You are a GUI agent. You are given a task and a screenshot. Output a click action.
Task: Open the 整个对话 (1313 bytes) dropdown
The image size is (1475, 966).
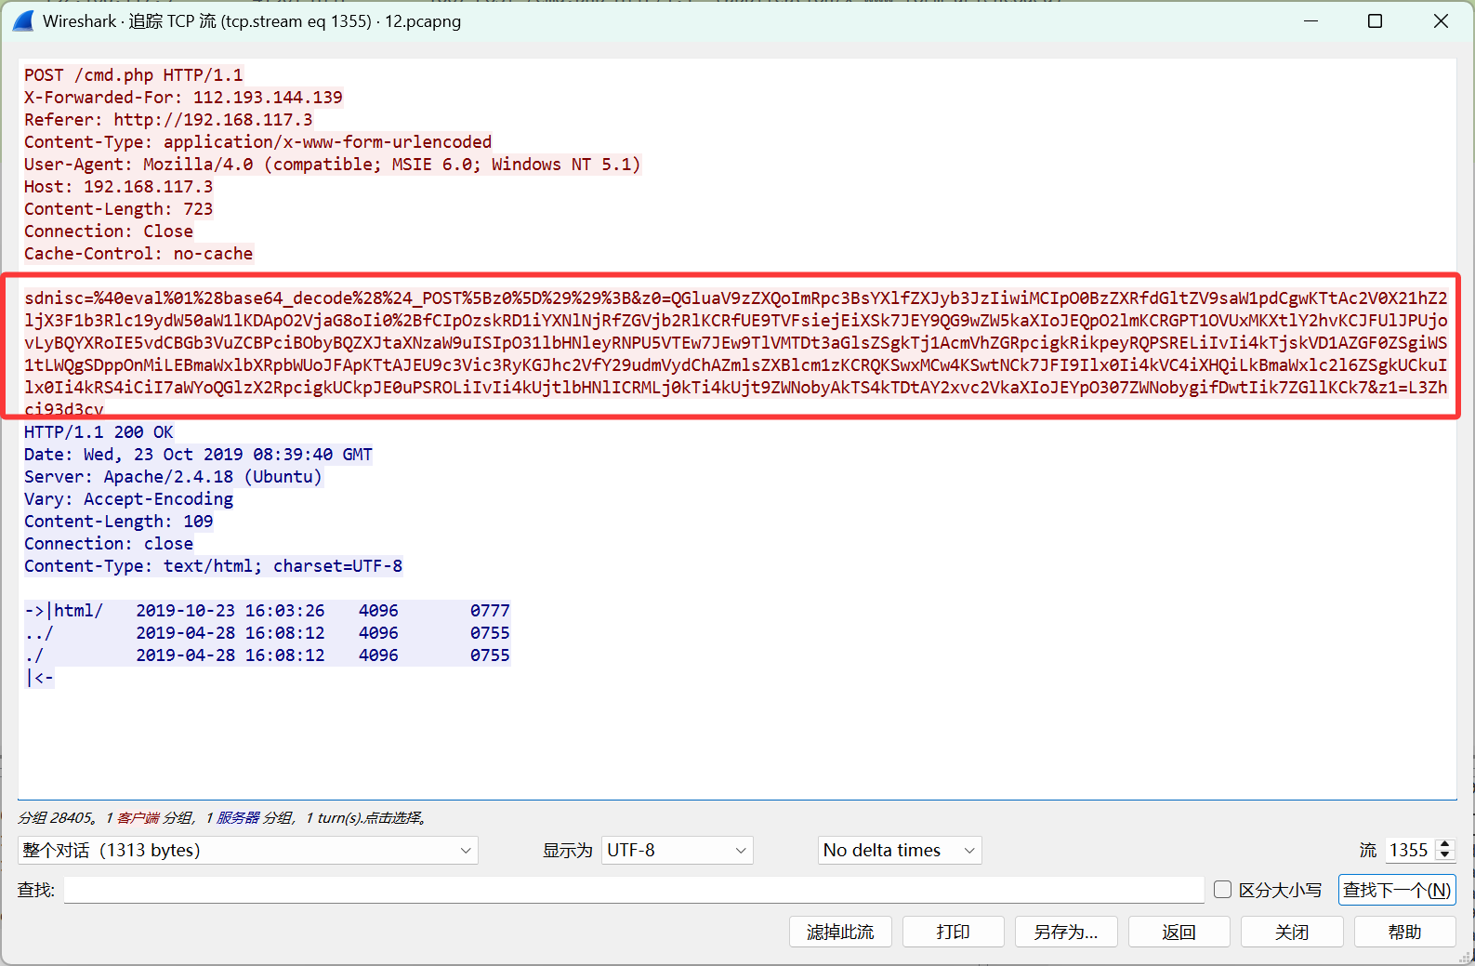[247, 851]
